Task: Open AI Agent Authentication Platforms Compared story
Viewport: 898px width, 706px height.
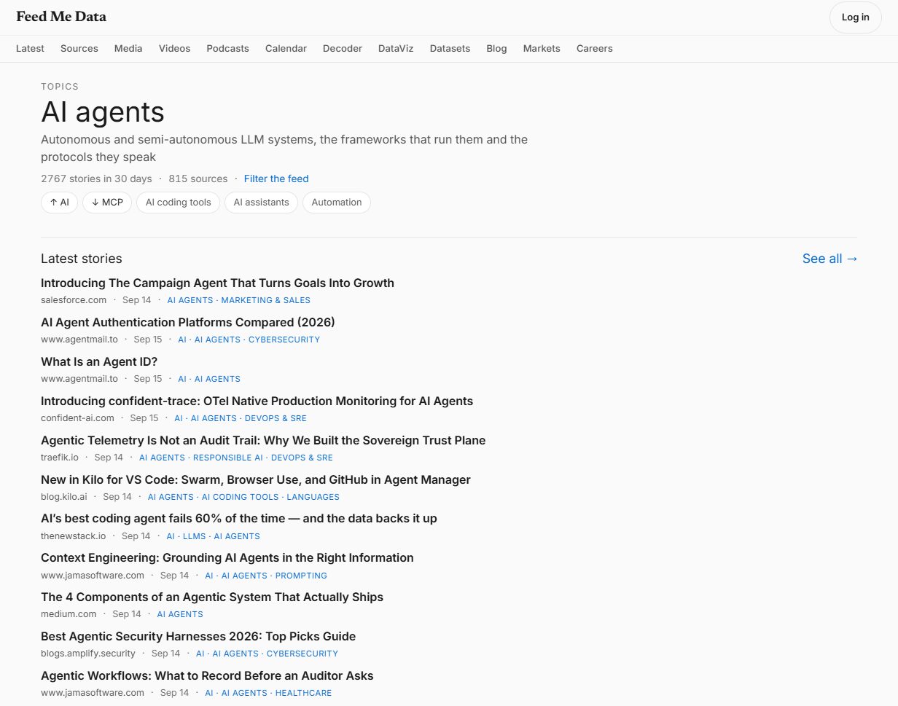Action: 188,322
